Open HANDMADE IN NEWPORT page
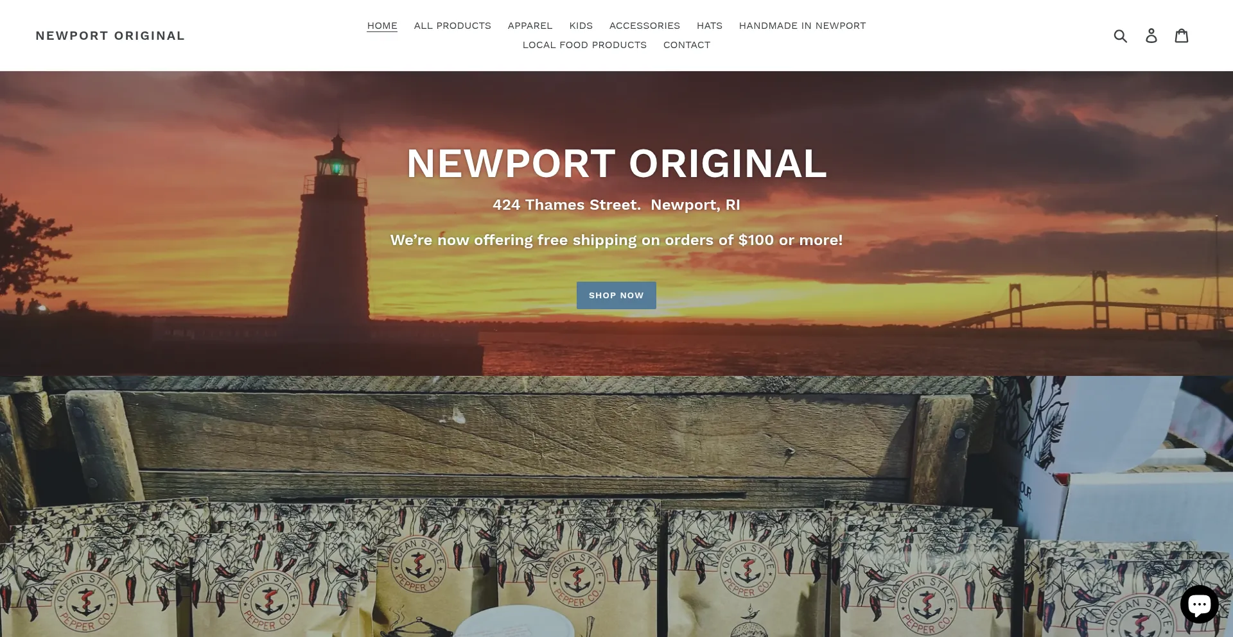The height and width of the screenshot is (637, 1233). 803,26
